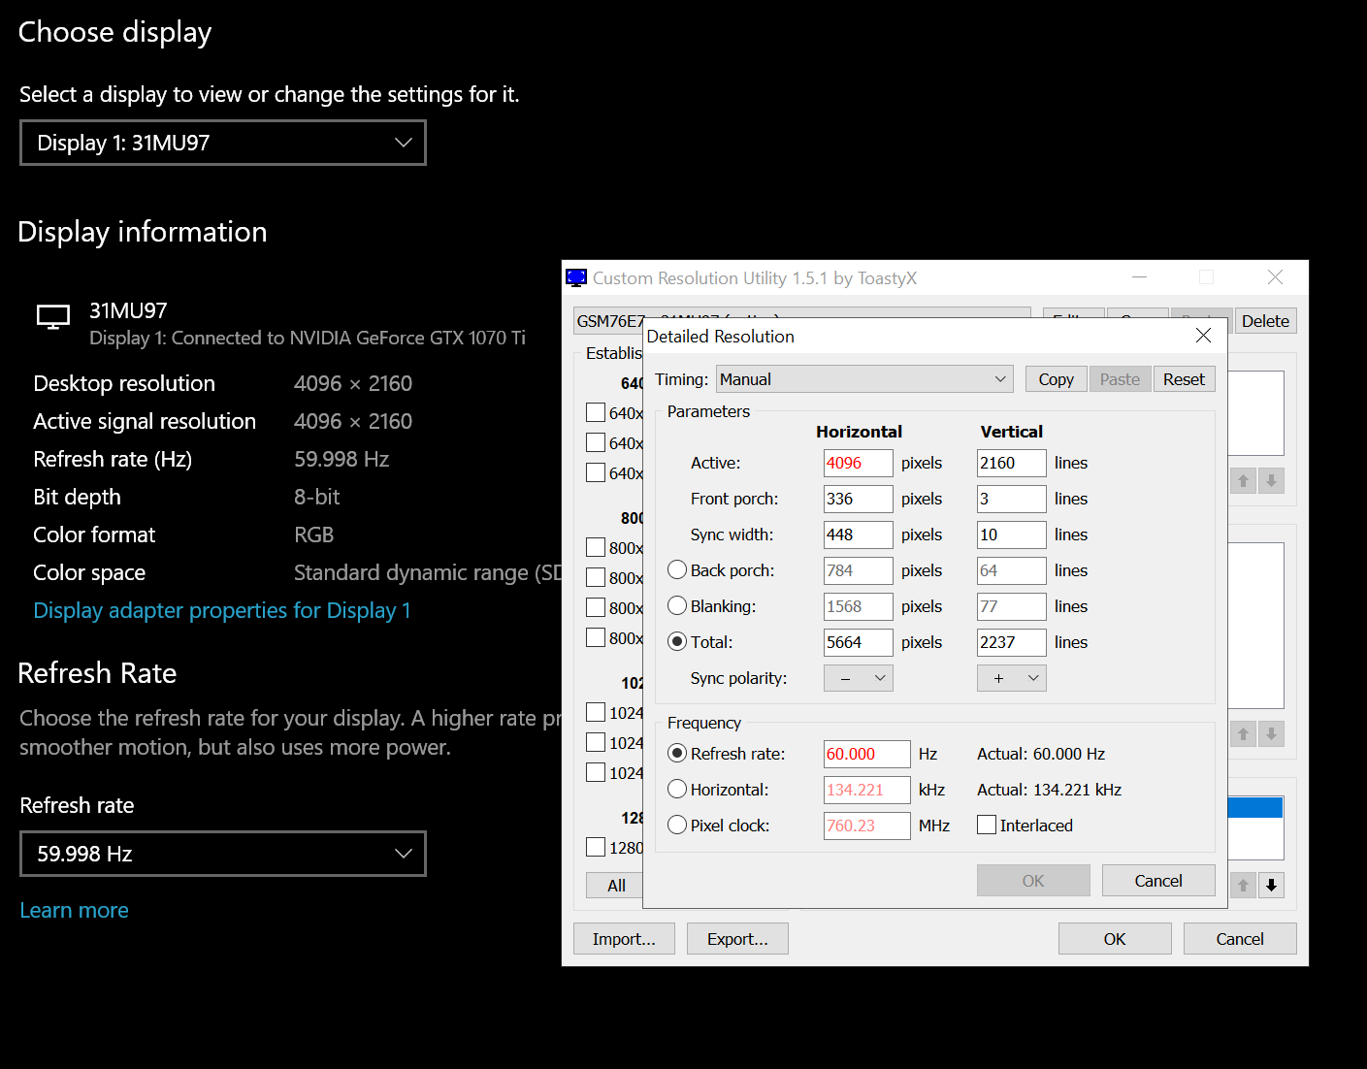Select the Horizontal frequency radio button

click(x=677, y=790)
